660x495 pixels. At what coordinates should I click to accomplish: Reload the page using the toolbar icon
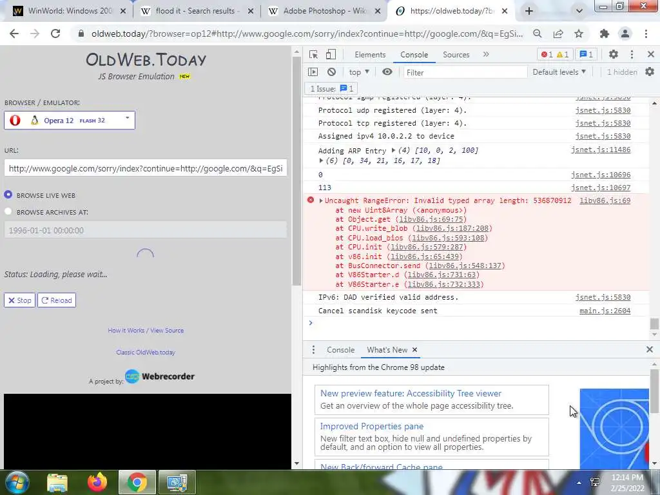[55, 34]
